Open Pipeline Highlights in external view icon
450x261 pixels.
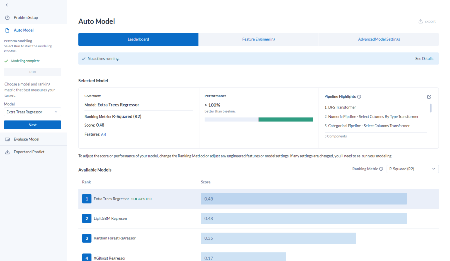coord(429,97)
